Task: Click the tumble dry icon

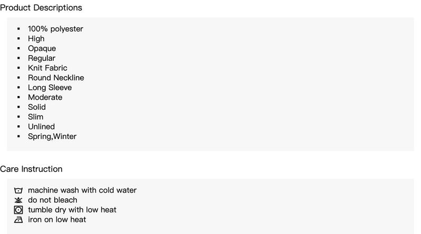Action: [18, 210]
